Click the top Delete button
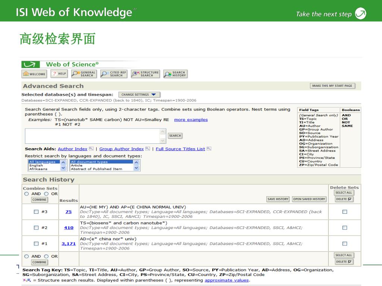The image size is (382, 286). coord(344,199)
